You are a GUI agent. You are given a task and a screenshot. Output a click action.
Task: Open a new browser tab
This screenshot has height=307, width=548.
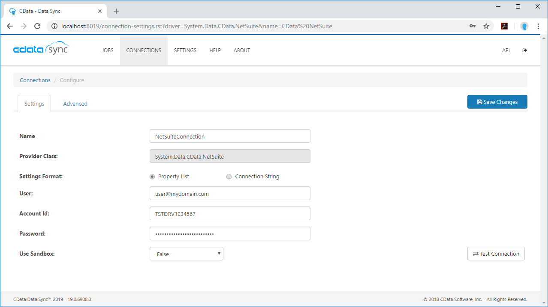[116, 11]
